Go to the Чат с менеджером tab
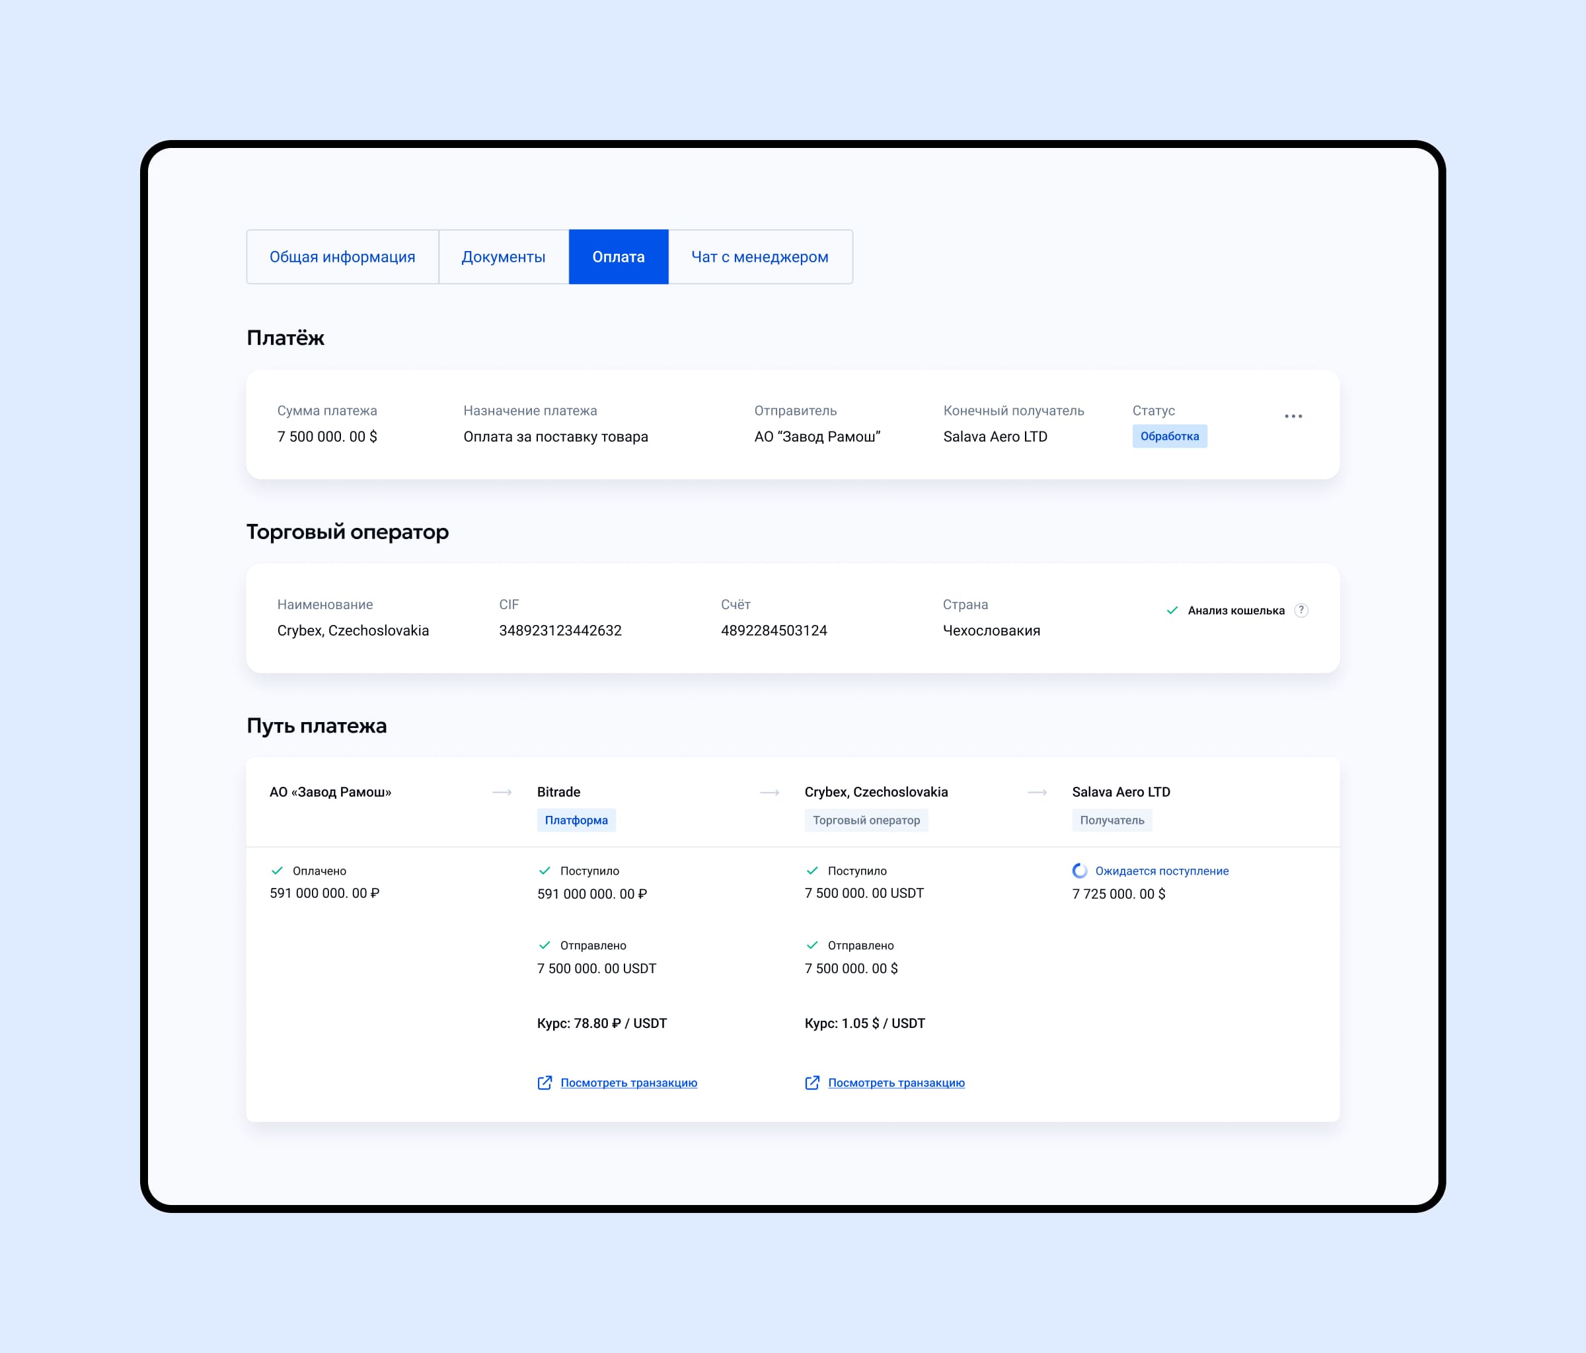Viewport: 1586px width, 1353px height. point(759,257)
